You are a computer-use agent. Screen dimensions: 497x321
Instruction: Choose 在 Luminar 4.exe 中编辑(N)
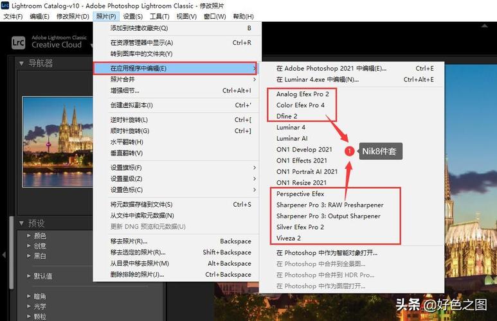click(352, 80)
